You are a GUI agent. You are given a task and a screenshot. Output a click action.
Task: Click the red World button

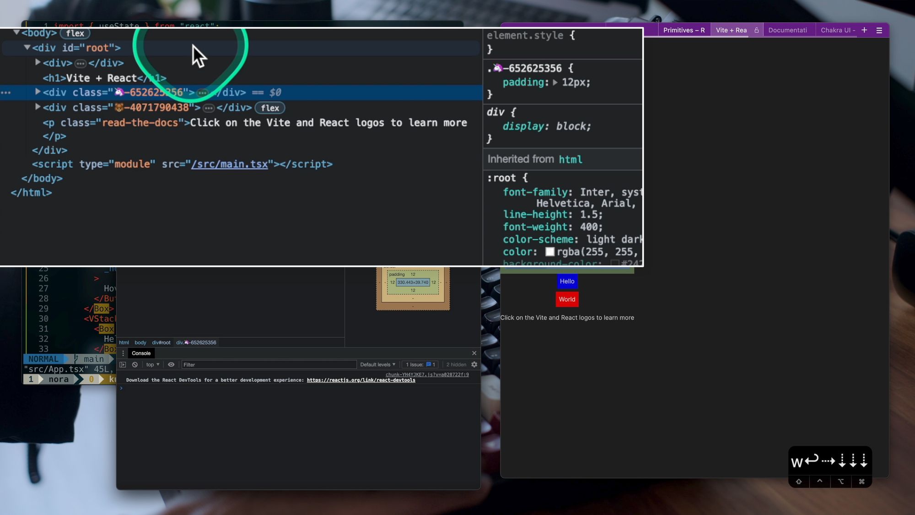[567, 299]
